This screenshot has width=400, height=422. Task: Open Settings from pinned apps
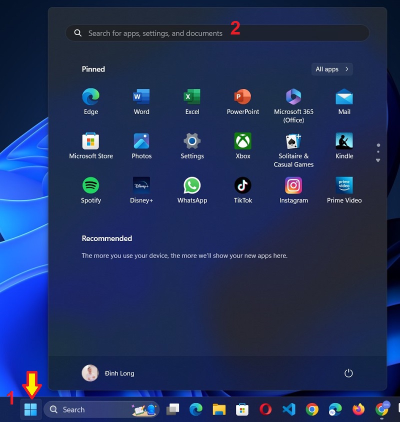(192, 146)
